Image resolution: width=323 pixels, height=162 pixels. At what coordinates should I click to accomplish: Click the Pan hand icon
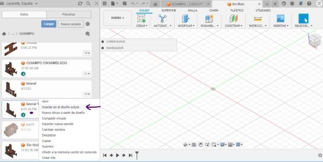(x=200, y=145)
